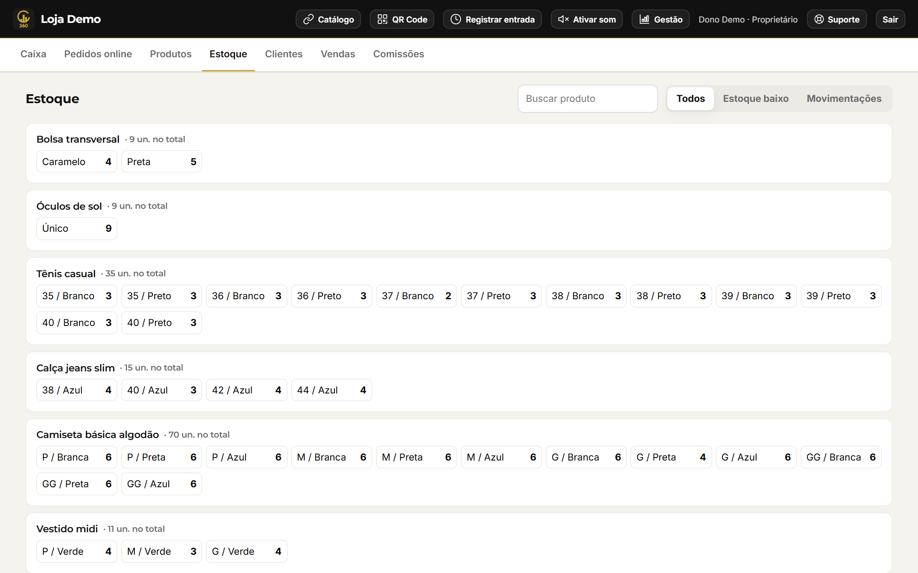Click the Loja Demo 360 logo icon
The height and width of the screenshot is (573, 918).
pos(23,19)
